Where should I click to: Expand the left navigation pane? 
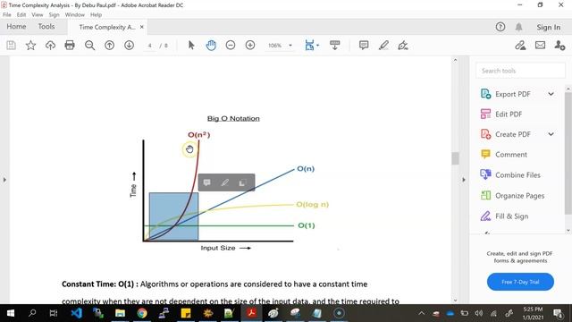(x=4, y=180)
